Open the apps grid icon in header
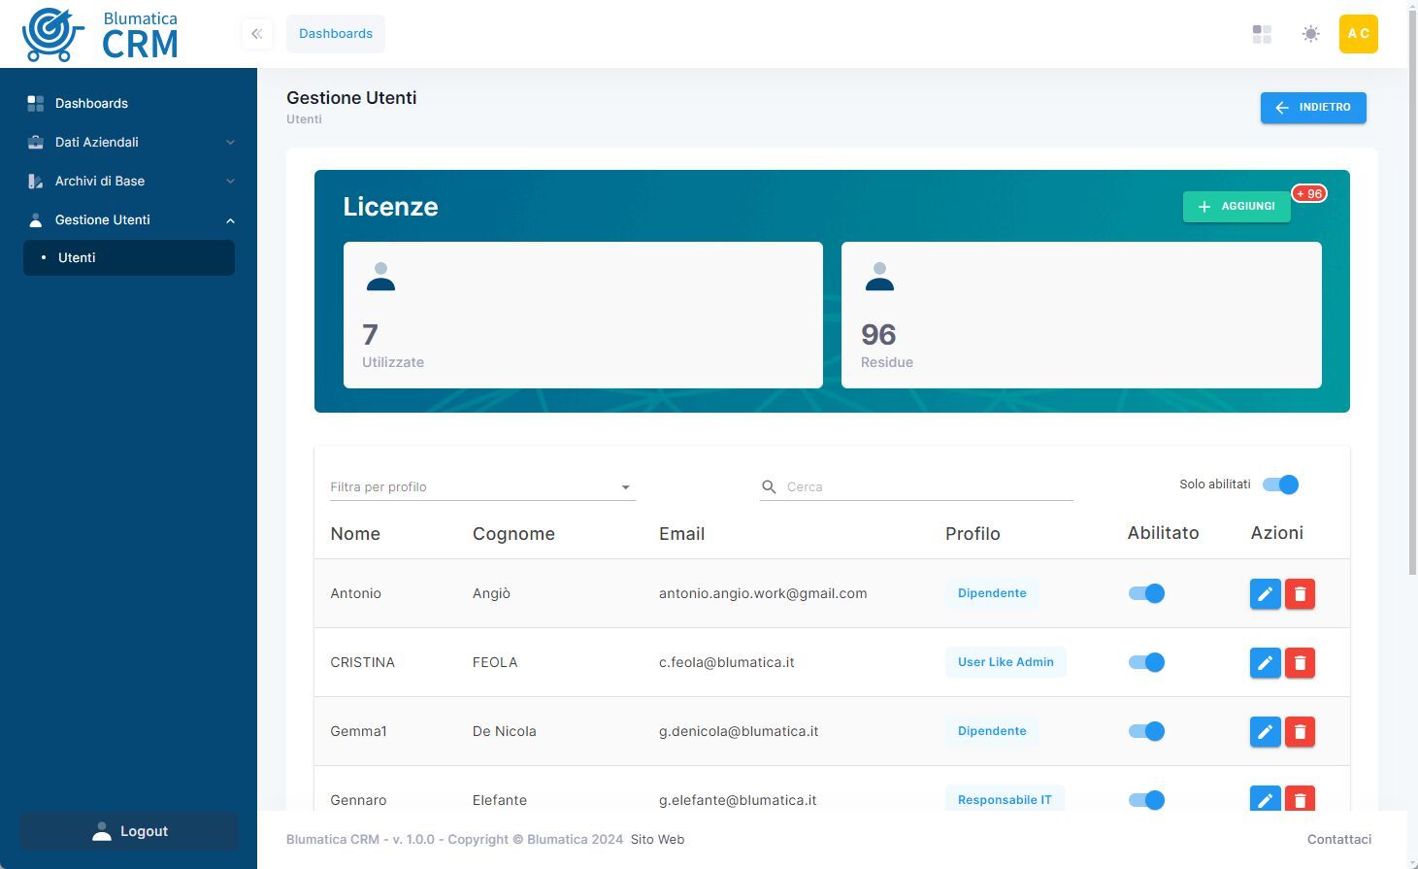 [x=1262, y=34]
